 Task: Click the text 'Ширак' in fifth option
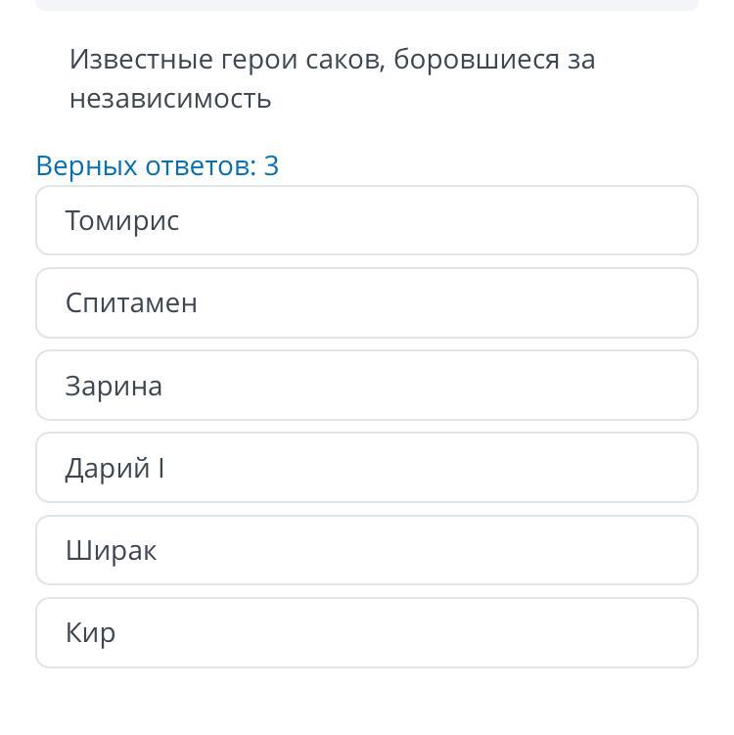(111, 551)
